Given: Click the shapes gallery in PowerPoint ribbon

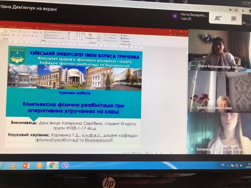Looking at the screenshot, I should 76,36.
